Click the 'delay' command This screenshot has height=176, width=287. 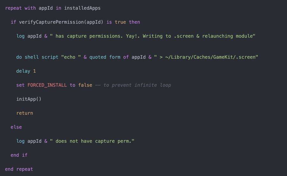click(x=23, y=71)
